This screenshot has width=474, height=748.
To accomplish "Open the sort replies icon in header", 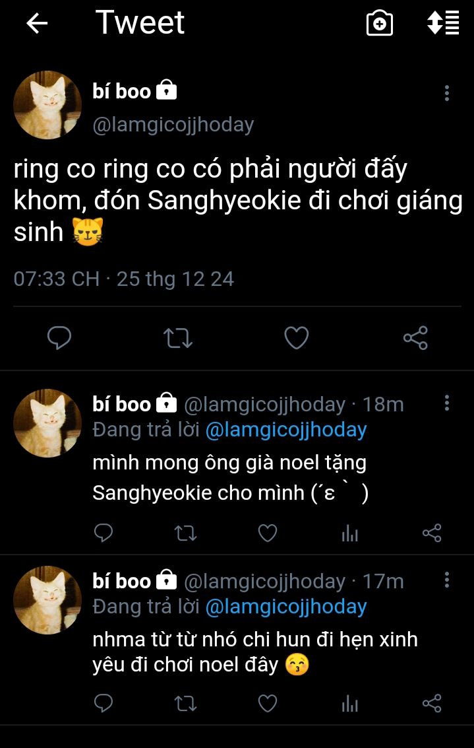I will point(443,24).
